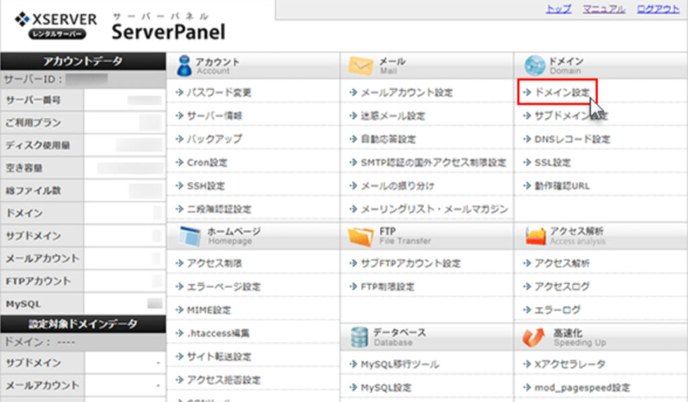Click the FTP folder icon

(x=361, y=236)
